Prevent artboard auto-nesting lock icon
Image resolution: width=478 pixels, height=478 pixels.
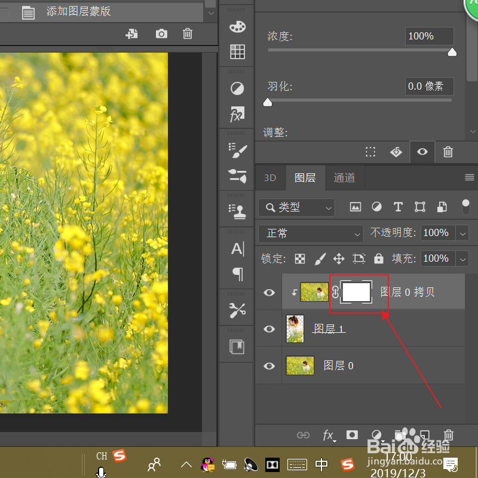pyautogui.click(x=359, y=259)
